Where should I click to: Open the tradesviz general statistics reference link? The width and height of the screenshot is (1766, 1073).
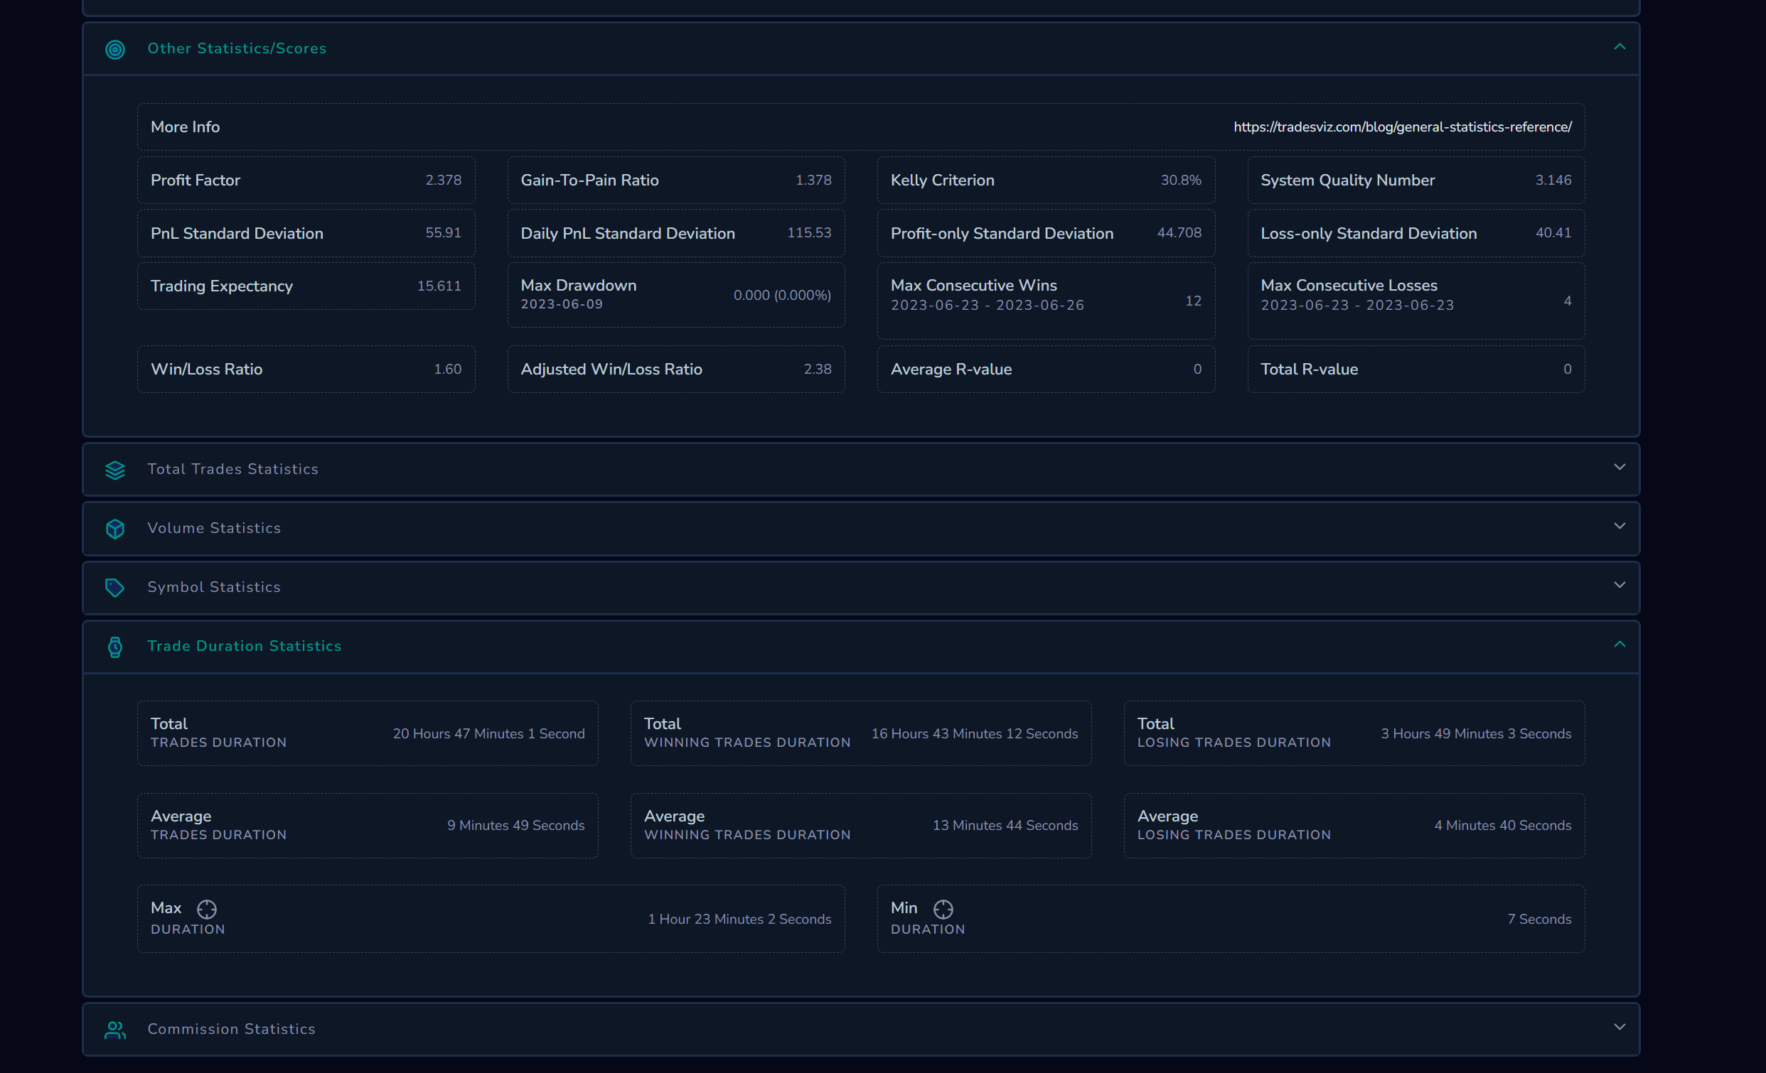[1403, 126]
